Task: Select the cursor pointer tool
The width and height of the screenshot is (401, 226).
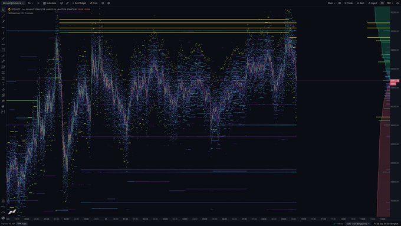Action: tap(3, 9)
